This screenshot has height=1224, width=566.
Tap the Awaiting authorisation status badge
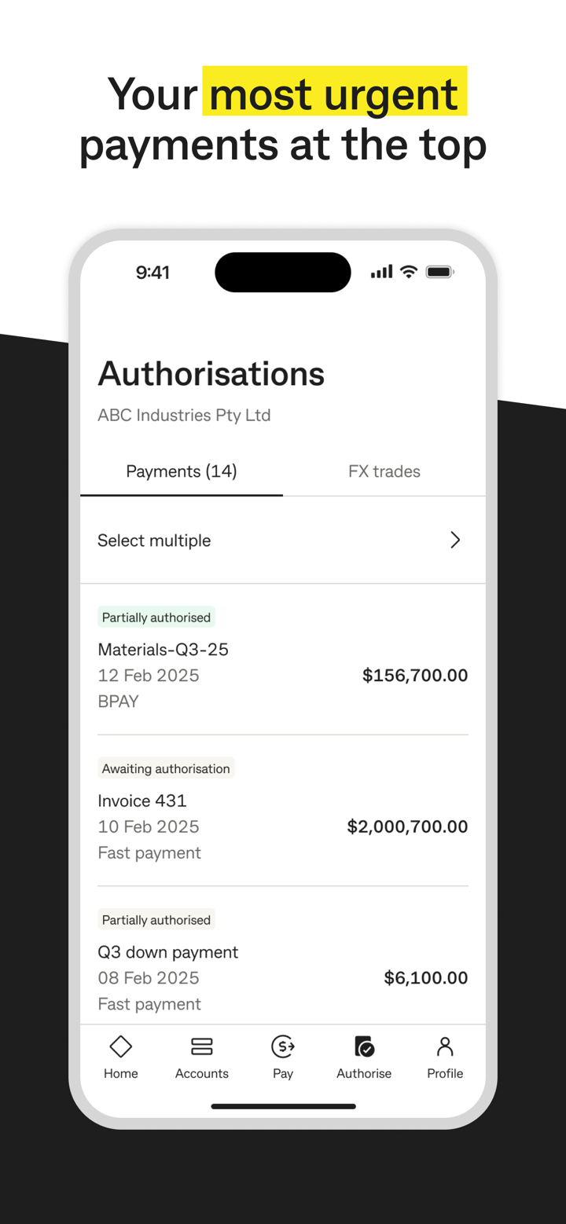tap(166, 768)
